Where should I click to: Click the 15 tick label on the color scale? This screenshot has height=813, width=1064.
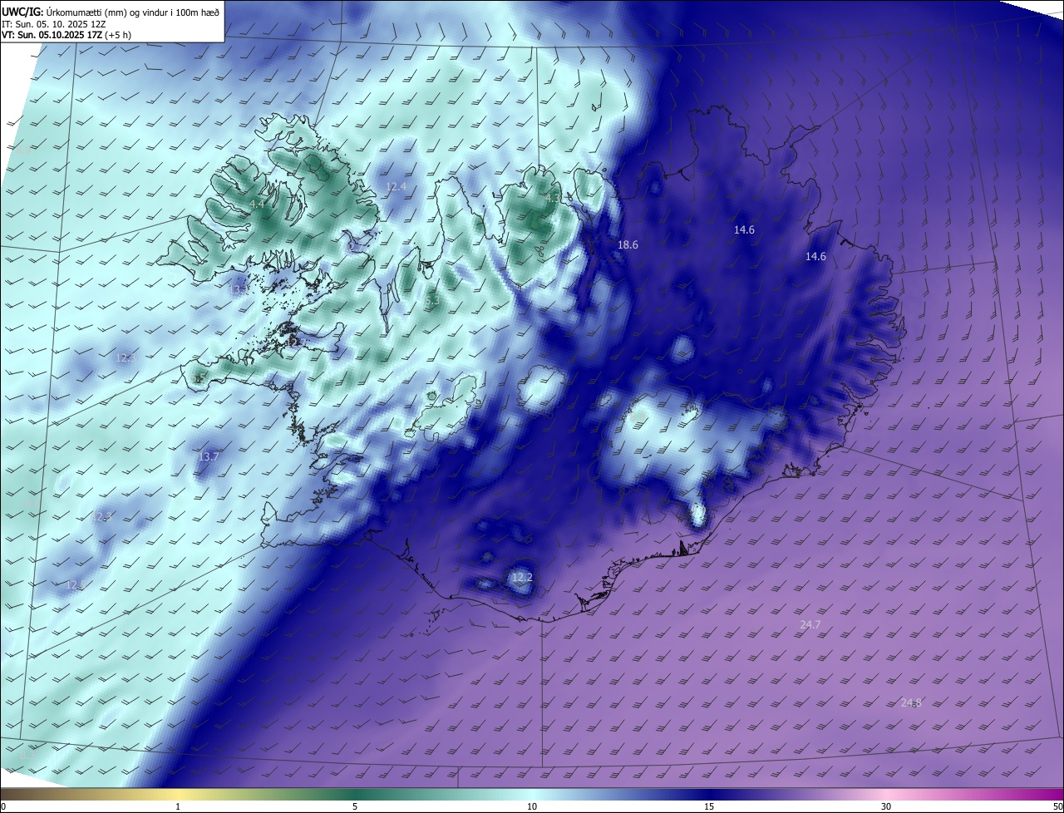click(709, 806)
